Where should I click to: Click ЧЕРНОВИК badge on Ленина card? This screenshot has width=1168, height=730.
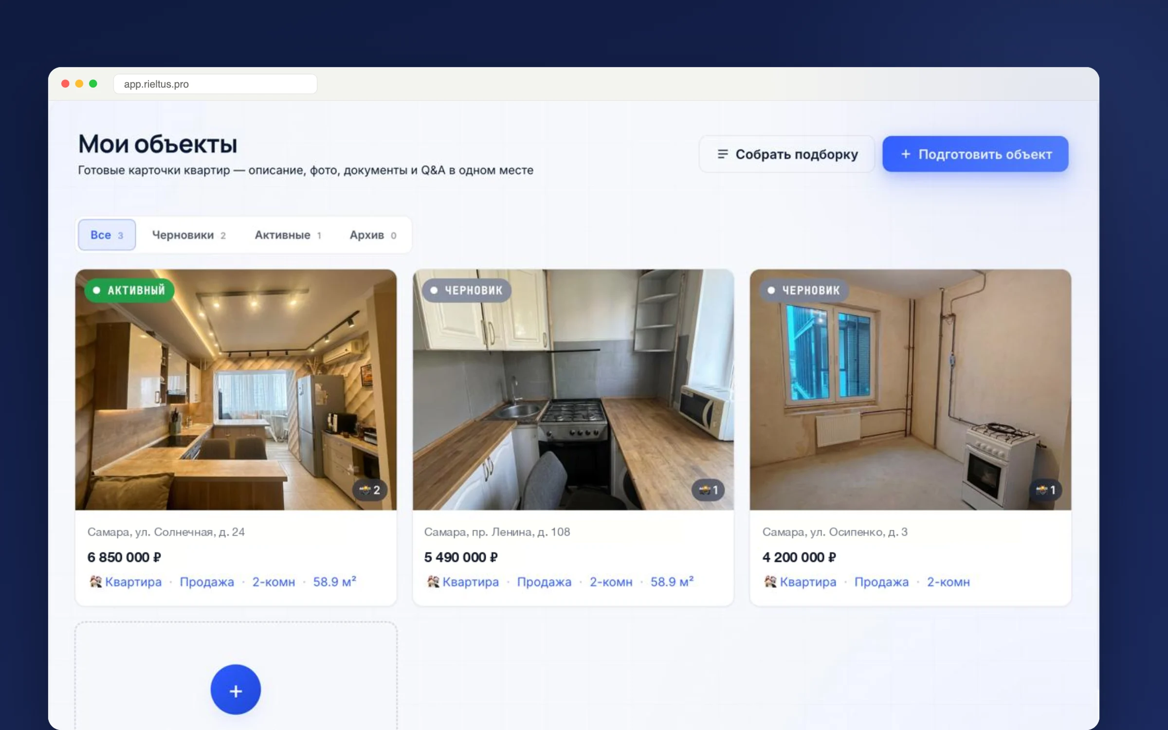(467, 291)
